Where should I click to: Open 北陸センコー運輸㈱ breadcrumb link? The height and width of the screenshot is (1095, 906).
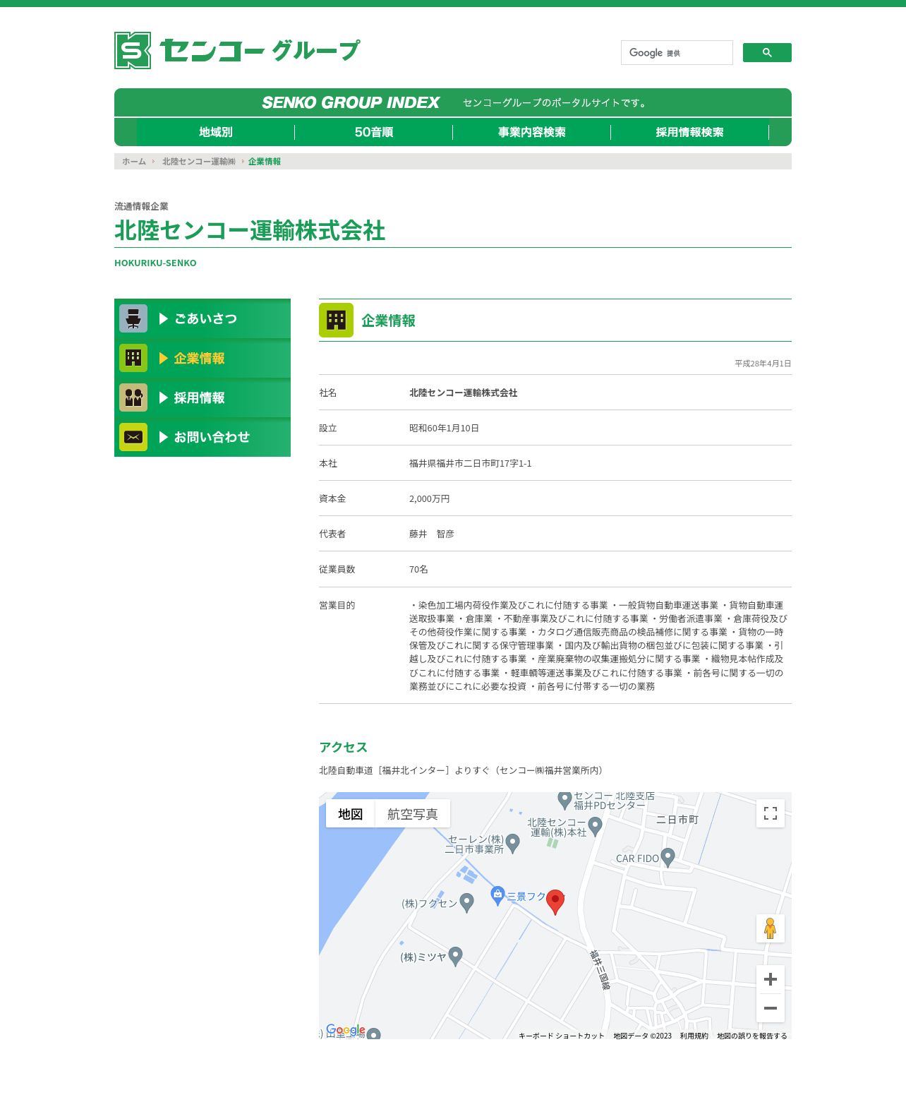(199, 162)
